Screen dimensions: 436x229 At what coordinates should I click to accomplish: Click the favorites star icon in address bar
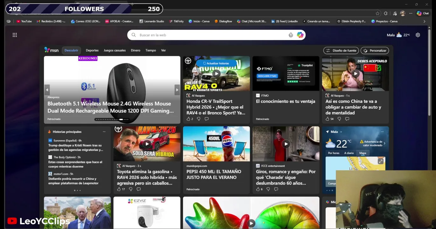point(377,13)
